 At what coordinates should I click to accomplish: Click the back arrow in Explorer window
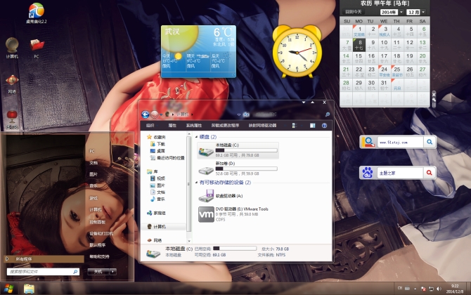tap(146, 114)
